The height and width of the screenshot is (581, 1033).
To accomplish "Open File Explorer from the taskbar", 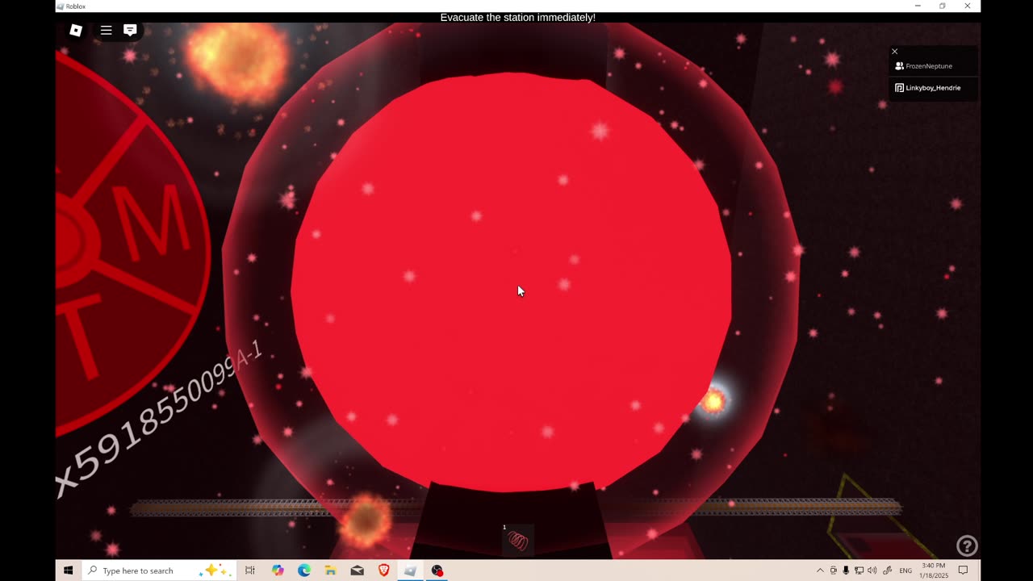I will (x=331, y=571).
